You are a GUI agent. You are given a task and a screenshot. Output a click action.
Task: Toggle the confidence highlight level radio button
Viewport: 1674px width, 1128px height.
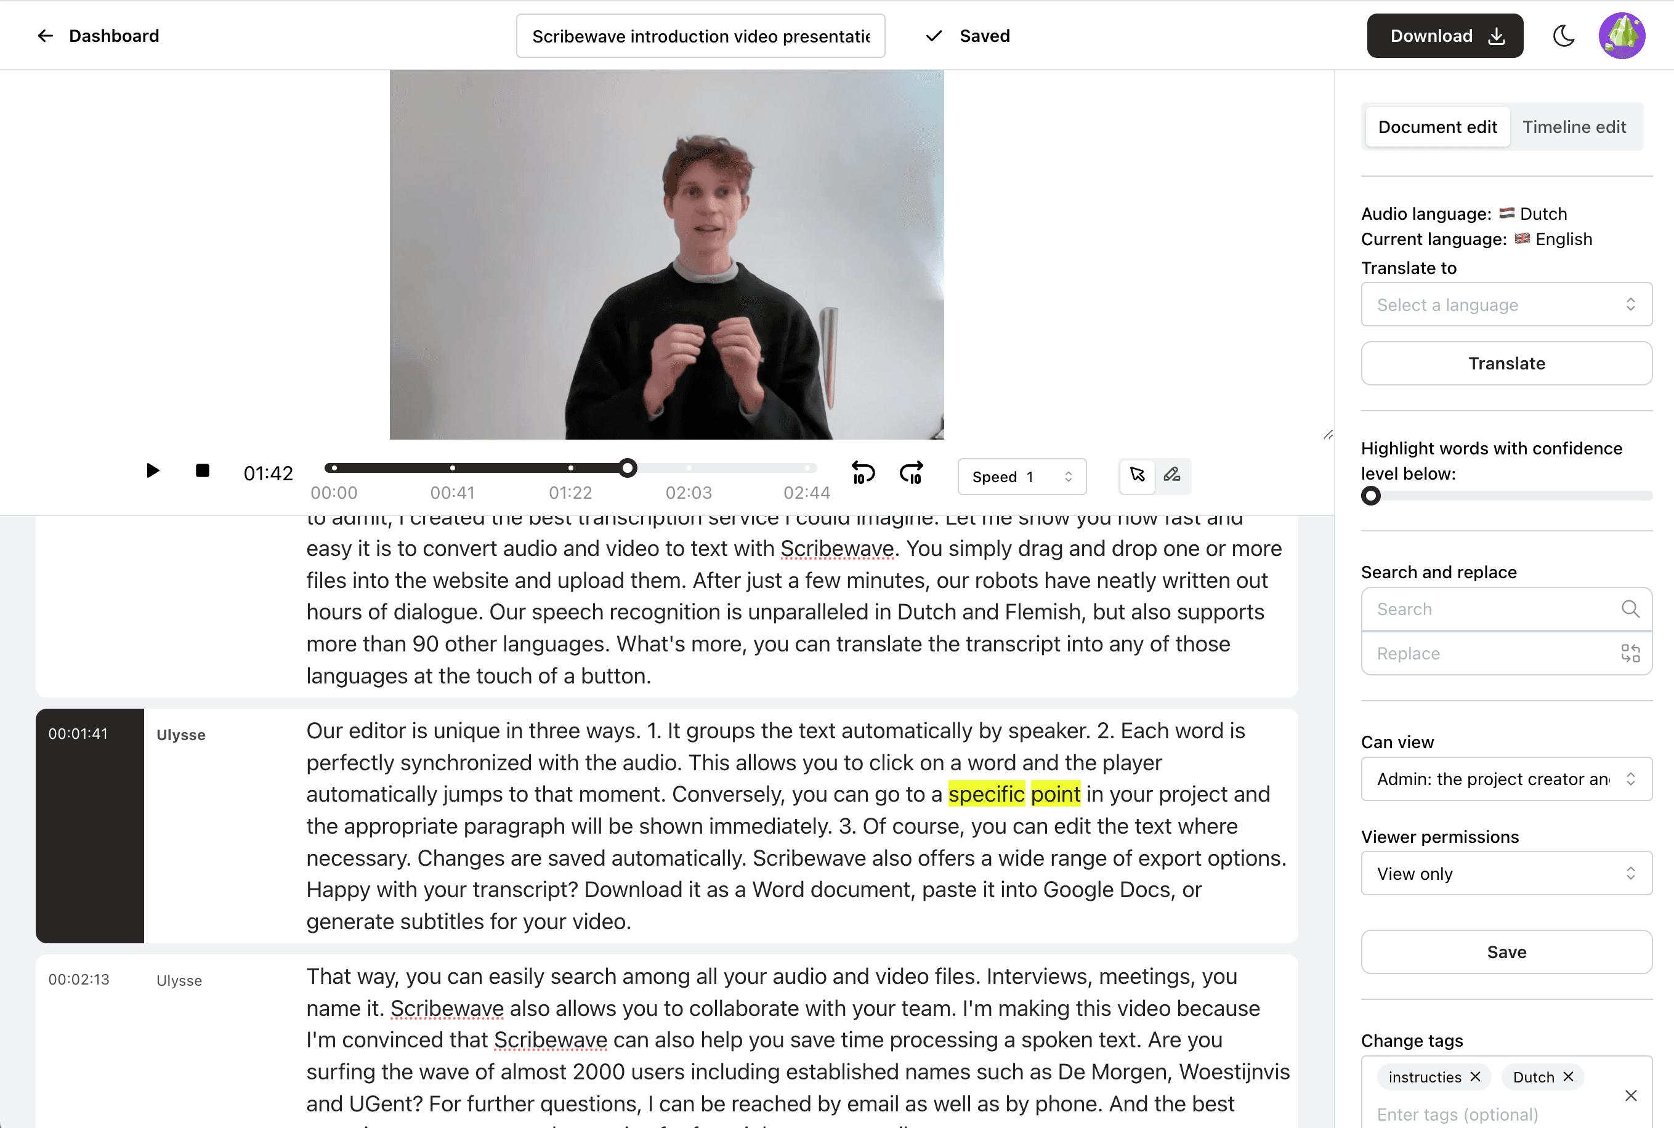point(1370,496)
